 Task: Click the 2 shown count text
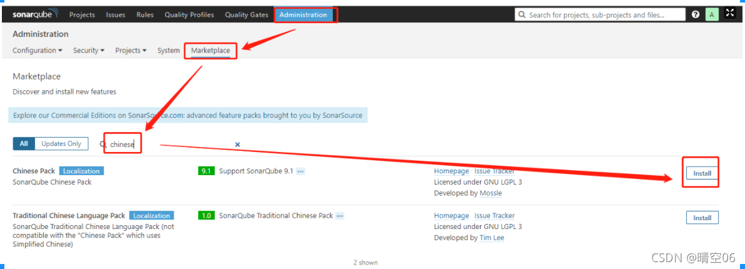pos(365,262)
